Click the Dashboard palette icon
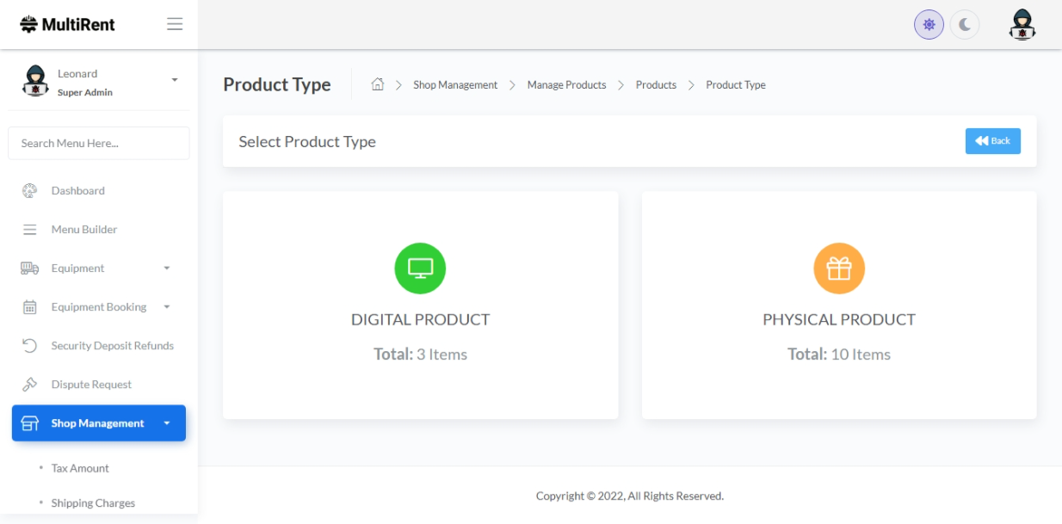 coord(29,191)
